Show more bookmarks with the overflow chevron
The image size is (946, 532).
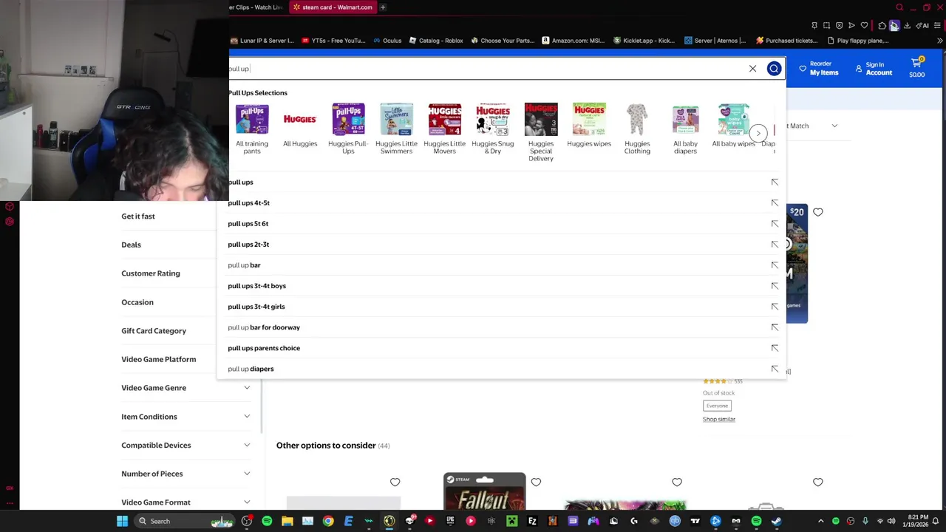pos(939,41)
